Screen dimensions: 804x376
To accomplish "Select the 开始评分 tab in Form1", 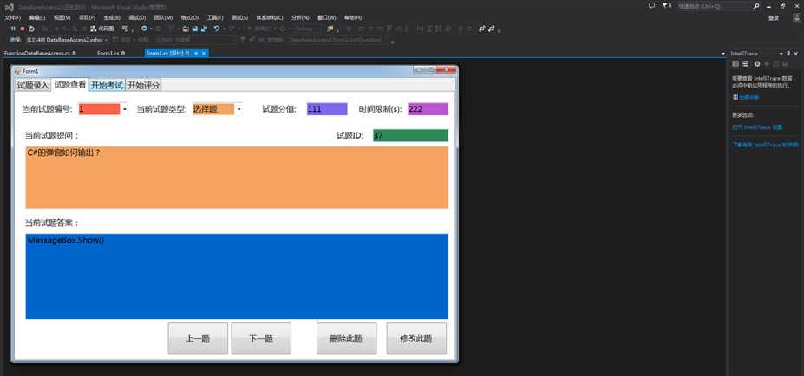I will (144, 86).
